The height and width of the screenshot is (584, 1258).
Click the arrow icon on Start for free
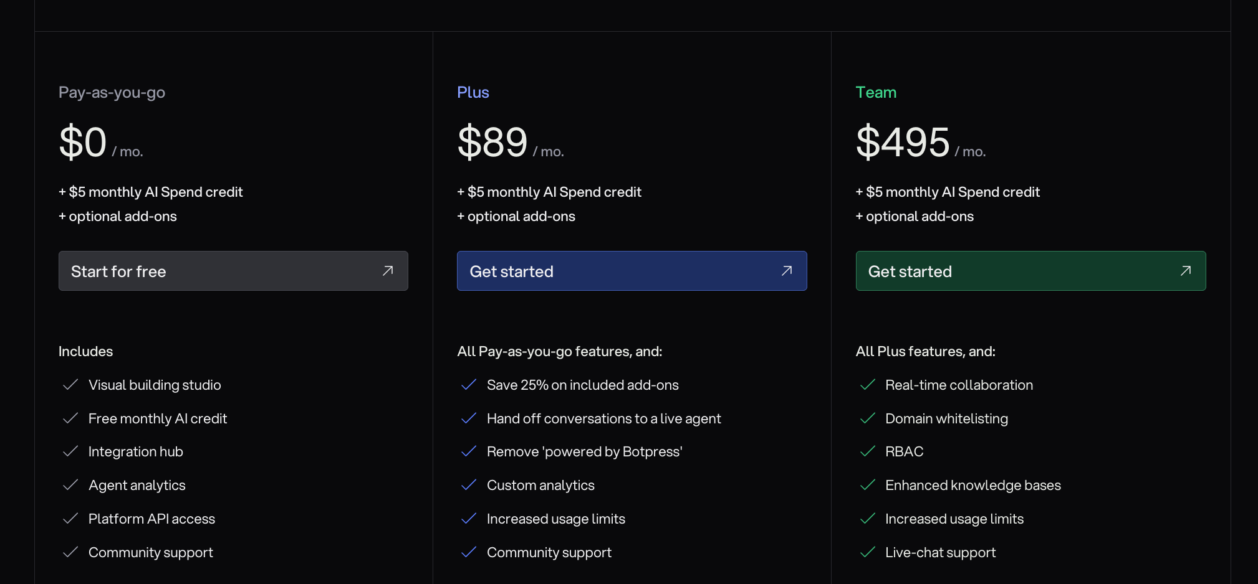388,271
